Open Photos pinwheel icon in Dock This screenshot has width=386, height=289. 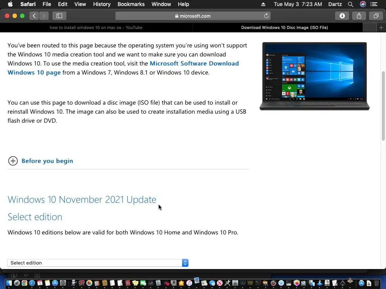click(x=89, y=283)
